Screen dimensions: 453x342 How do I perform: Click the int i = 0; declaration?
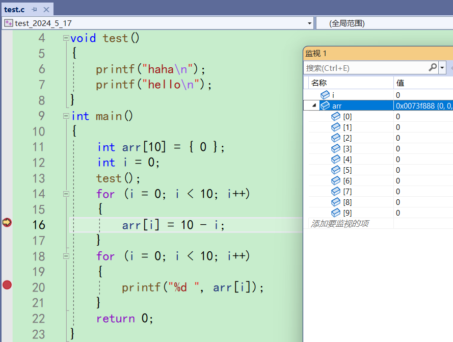coord(128,163)
